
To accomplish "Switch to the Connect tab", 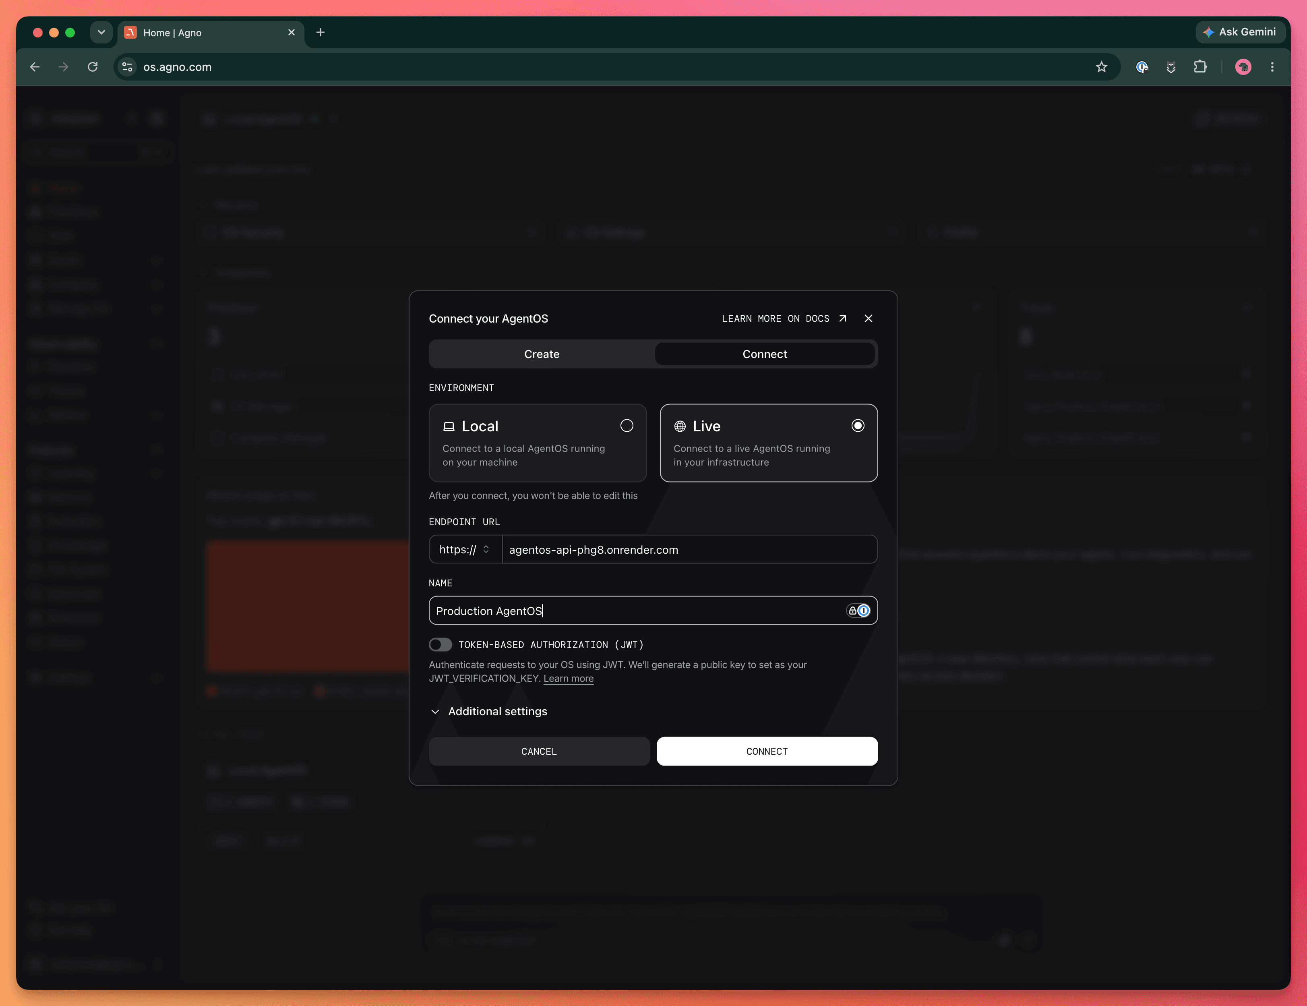I will [x=765, y=354].
